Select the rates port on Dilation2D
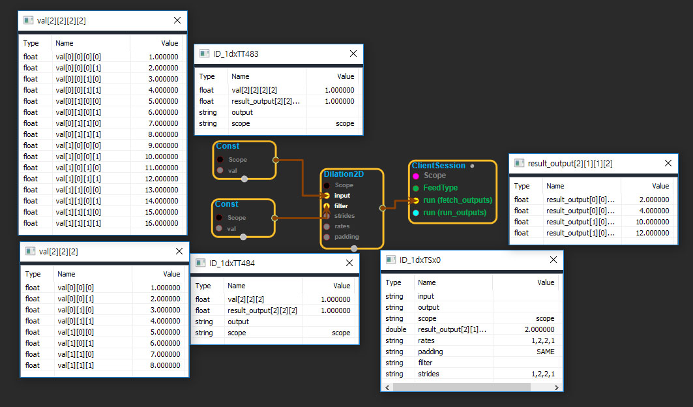The image size is (693, 407). click(x=327, y=226)
